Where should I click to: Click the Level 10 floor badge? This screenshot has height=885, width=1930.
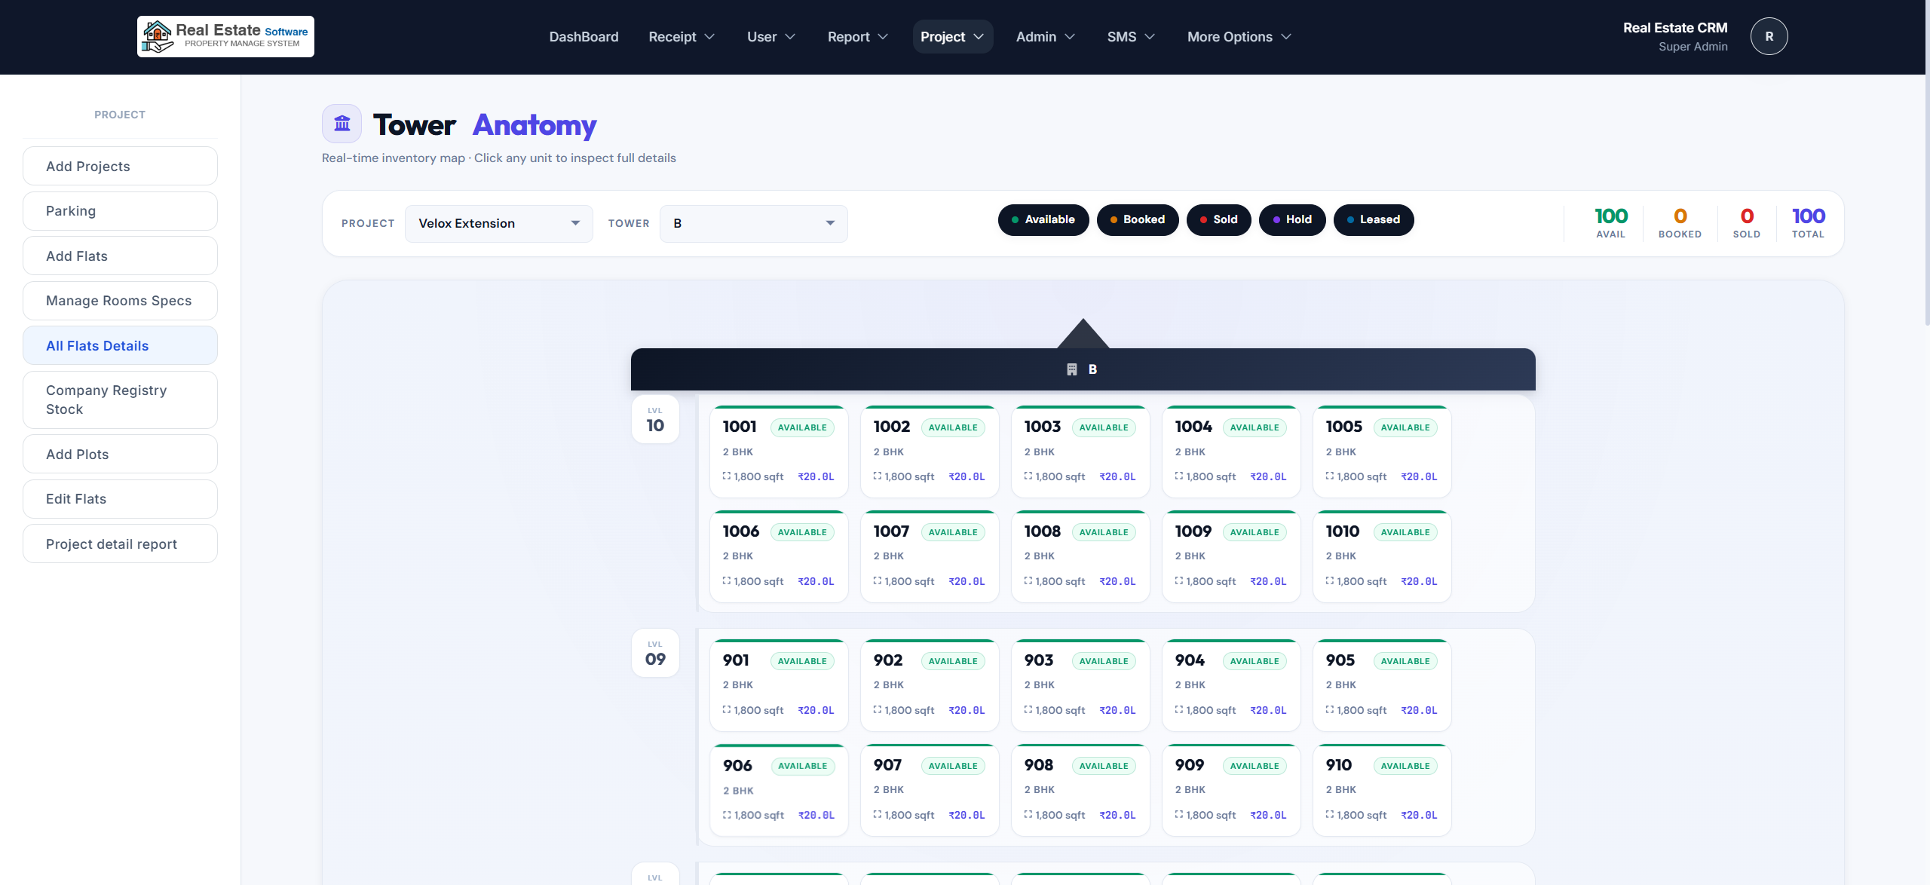654,419
